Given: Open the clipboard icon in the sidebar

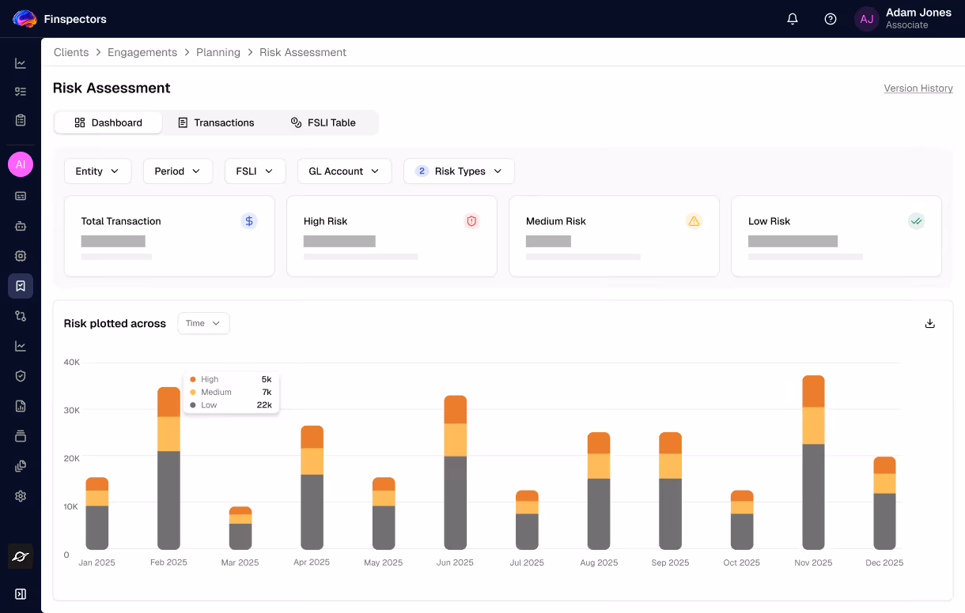Looking at the screenshot, I should click(21, 120).
